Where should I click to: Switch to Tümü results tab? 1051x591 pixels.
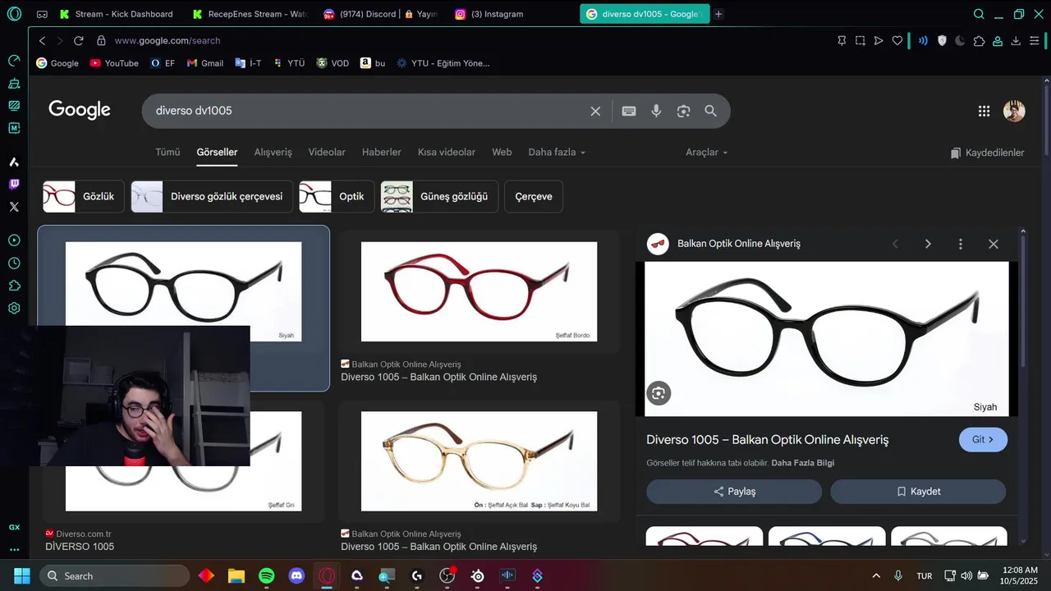tap(168, 152)
